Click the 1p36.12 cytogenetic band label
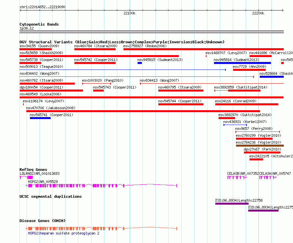Image resolution: width=293 pixels, height=243 pixels. [x=27, y=28]
